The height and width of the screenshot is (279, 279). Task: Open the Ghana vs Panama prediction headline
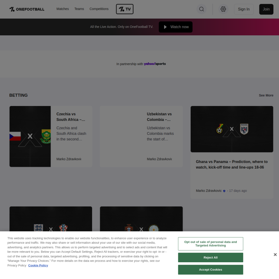pyautogui.click(x=232, y=164)
